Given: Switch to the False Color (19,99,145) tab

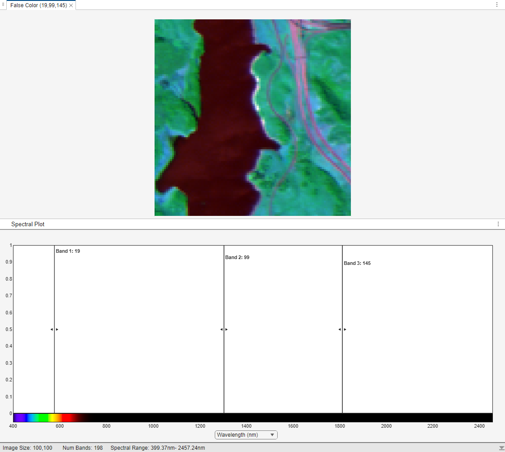Looking at the screenshot, I should [x=38, y=6].
